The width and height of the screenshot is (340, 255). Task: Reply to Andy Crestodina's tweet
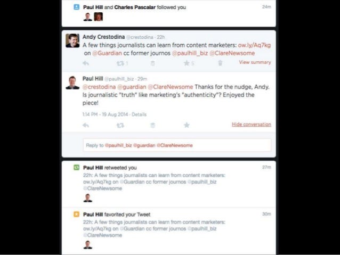click(x=86, y=63)
